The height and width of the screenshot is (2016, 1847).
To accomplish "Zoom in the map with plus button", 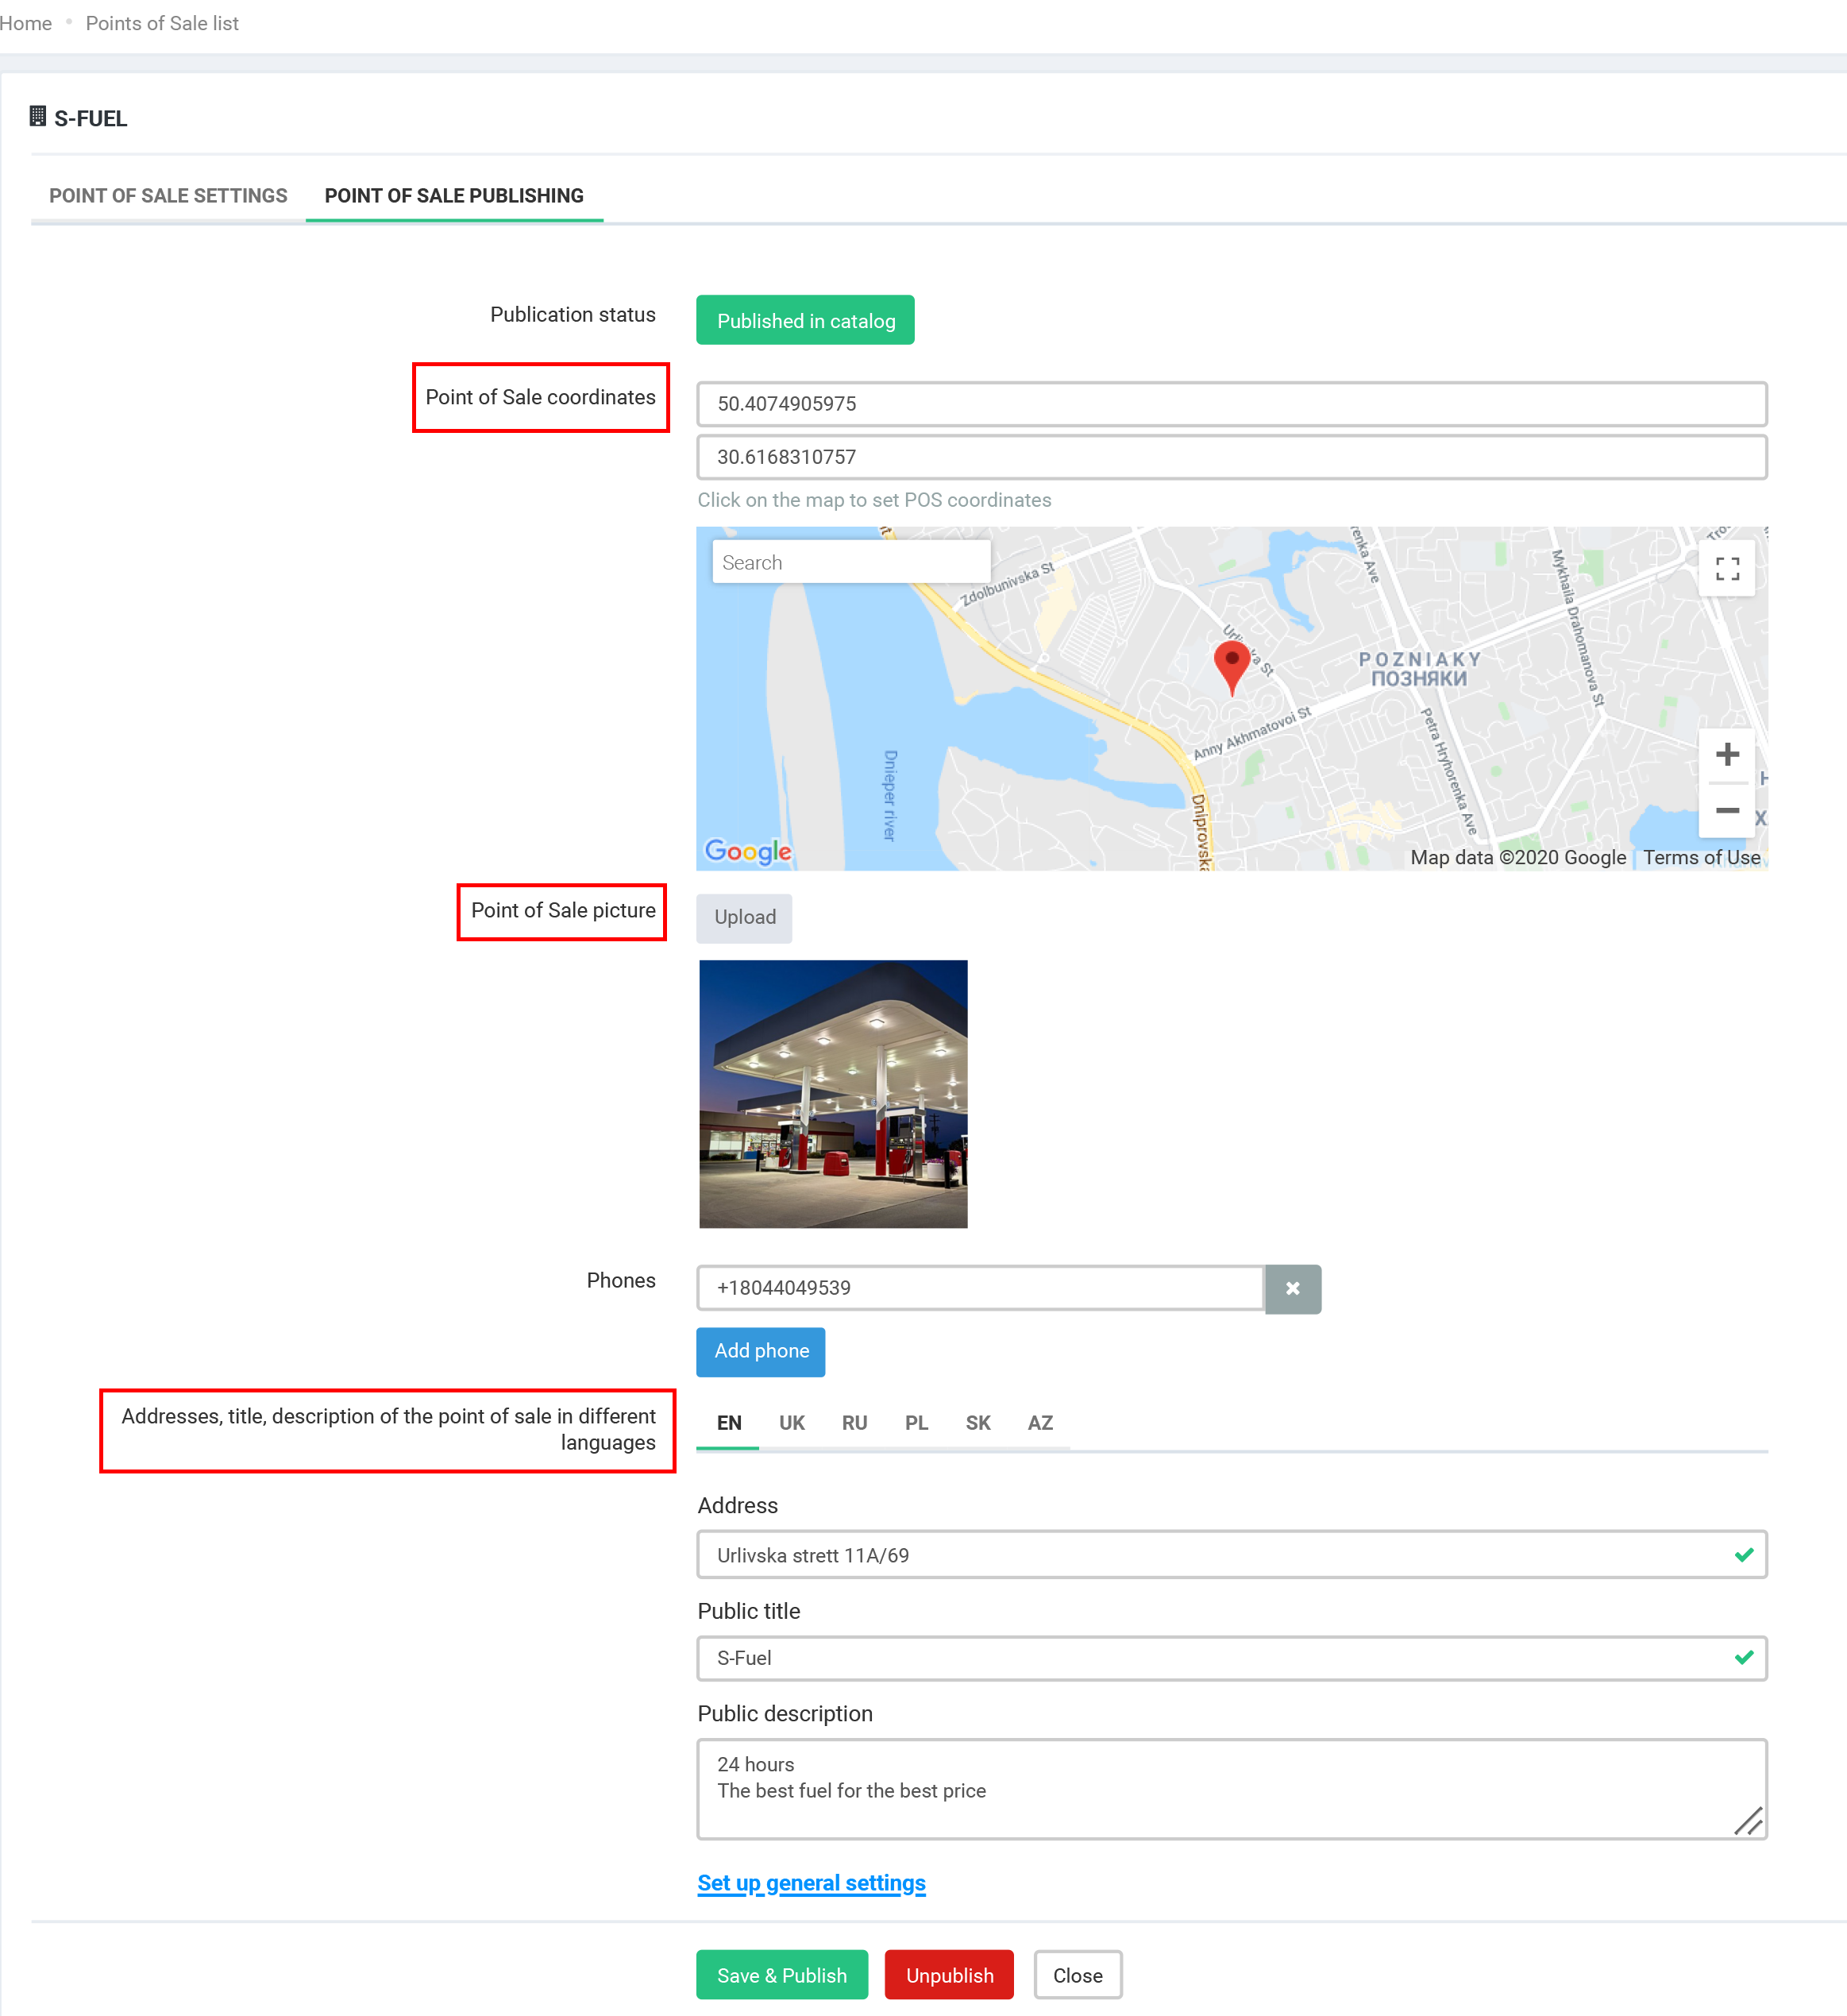I will click(x=1726, y=754).
